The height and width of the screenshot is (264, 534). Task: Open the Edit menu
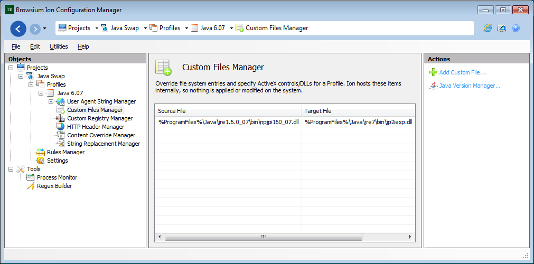point(35,46)
